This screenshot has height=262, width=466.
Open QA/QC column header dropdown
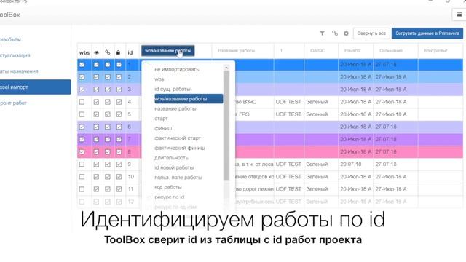(x=317, y=51)
